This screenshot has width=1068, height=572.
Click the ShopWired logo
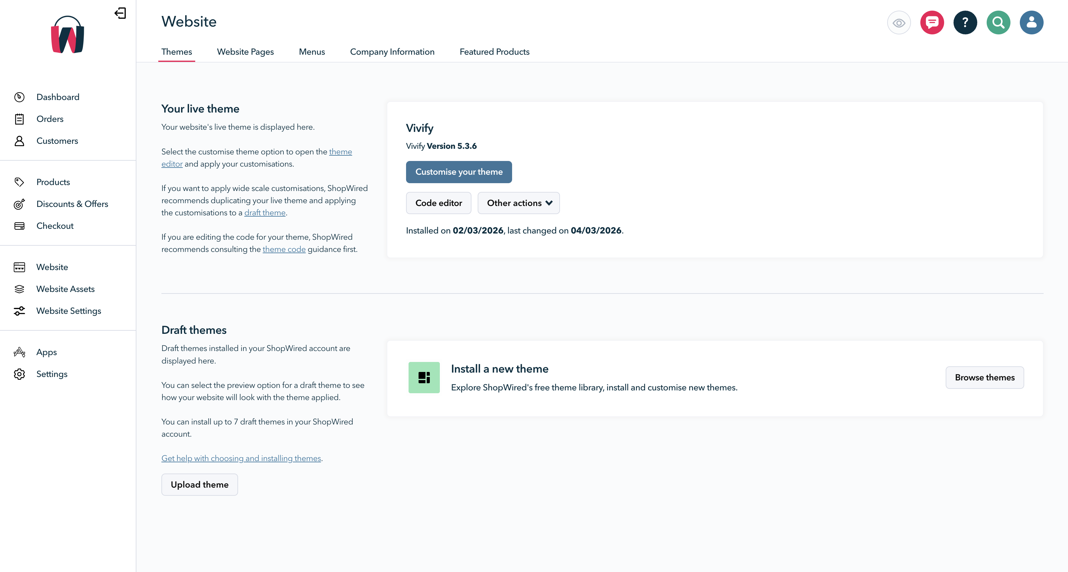point(68,35)
